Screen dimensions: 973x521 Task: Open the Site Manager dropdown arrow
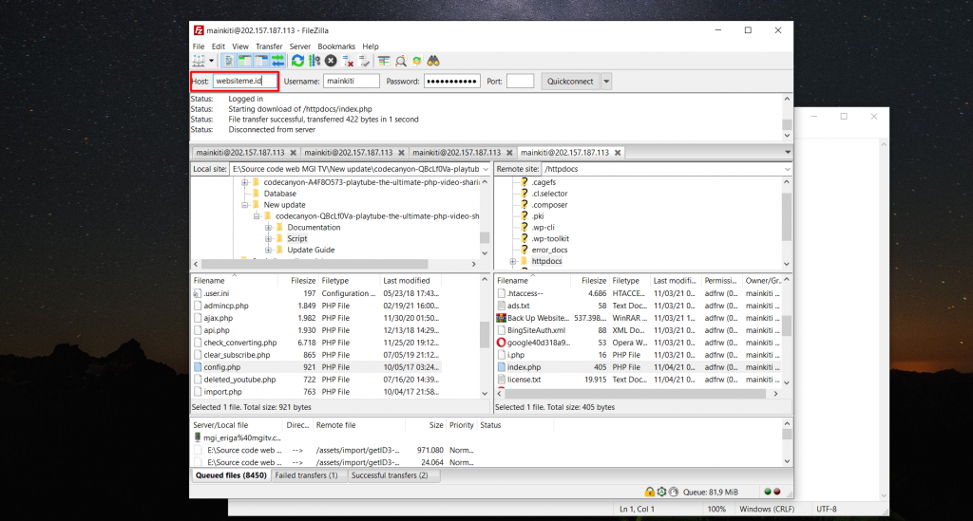tap(212, 61)
